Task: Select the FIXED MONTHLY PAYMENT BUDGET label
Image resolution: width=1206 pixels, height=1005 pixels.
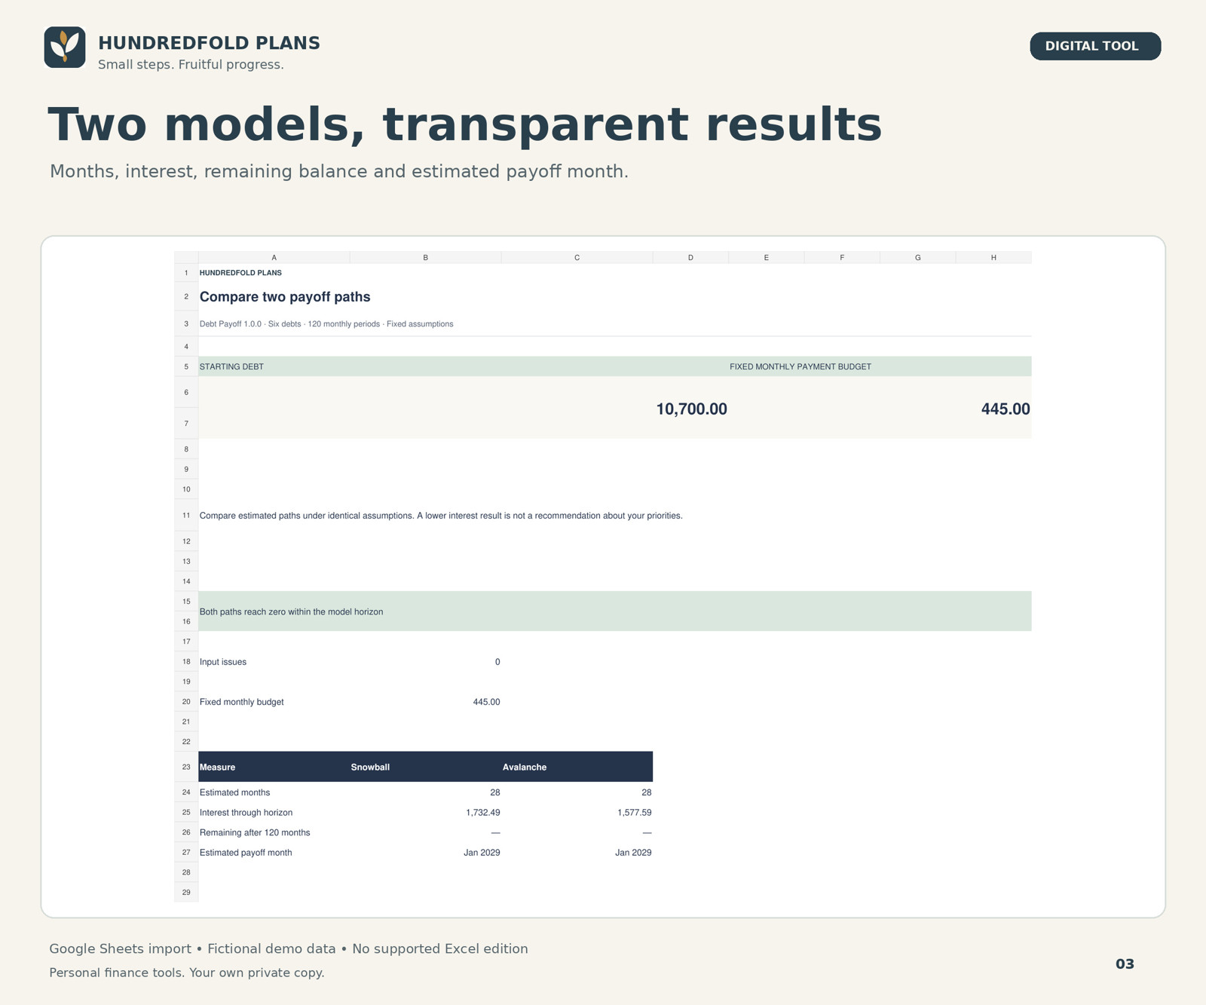Action: pos(800,367)
